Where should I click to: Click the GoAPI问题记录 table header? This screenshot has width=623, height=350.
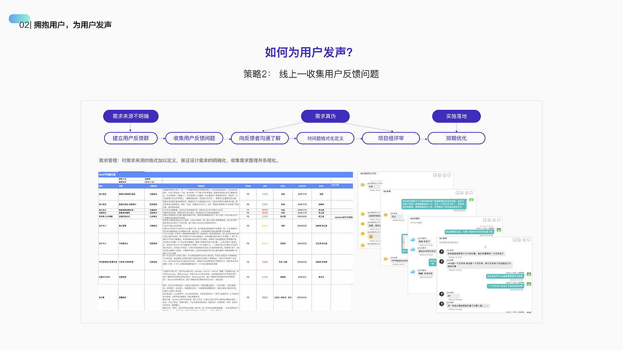click(108, 175)
